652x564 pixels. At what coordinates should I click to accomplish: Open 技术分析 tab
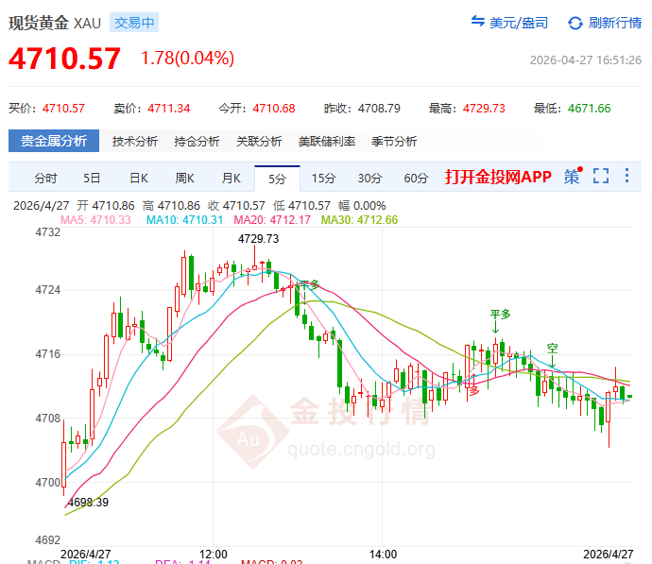(135, 142)
